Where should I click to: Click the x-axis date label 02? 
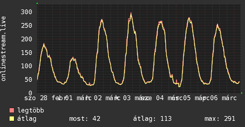pyautogui.click(x=98, y=98)
